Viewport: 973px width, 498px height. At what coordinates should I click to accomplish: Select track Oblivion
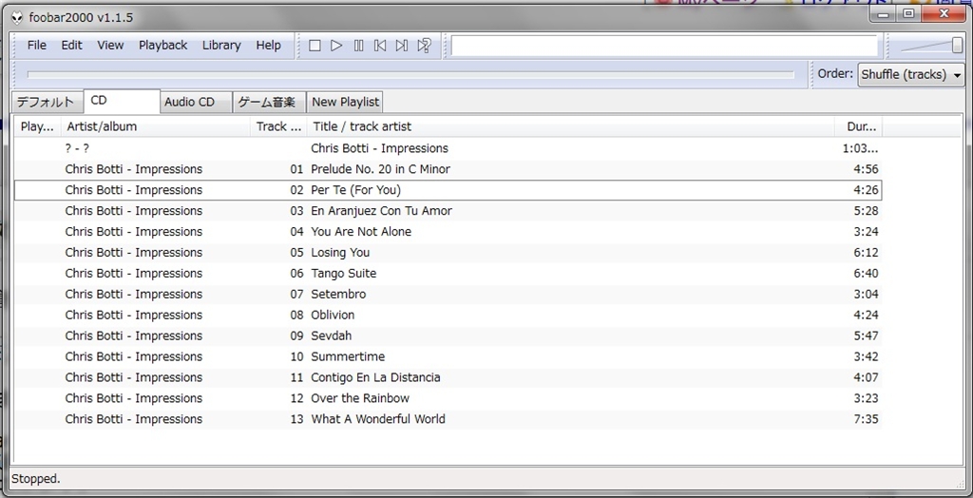448,315
